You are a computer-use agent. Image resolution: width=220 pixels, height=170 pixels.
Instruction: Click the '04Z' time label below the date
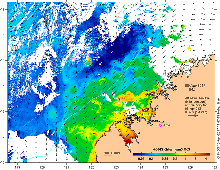coord(192,89)
